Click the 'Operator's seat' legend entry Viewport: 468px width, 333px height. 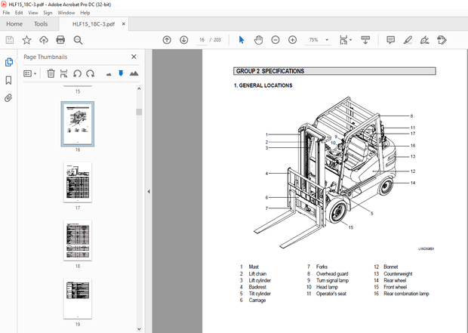click(x=331, y=294)
